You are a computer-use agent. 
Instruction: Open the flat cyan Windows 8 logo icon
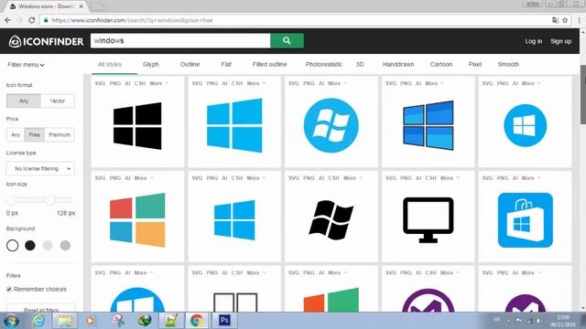pos(234,125)
